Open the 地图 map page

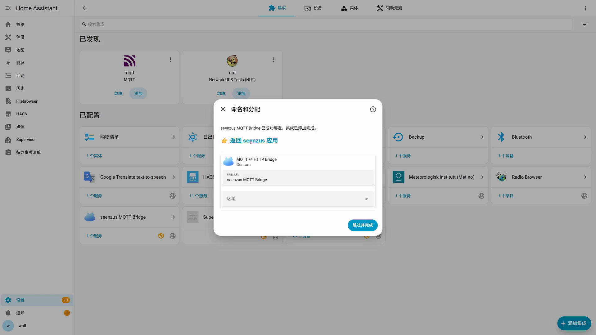point(37,50)
